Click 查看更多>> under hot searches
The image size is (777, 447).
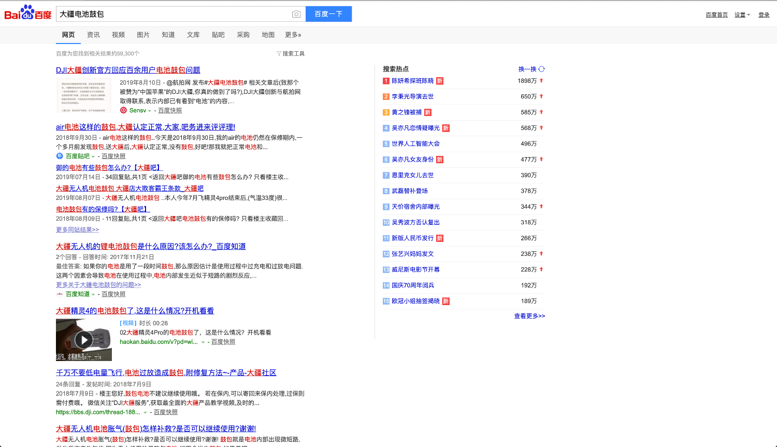point(529,316)
